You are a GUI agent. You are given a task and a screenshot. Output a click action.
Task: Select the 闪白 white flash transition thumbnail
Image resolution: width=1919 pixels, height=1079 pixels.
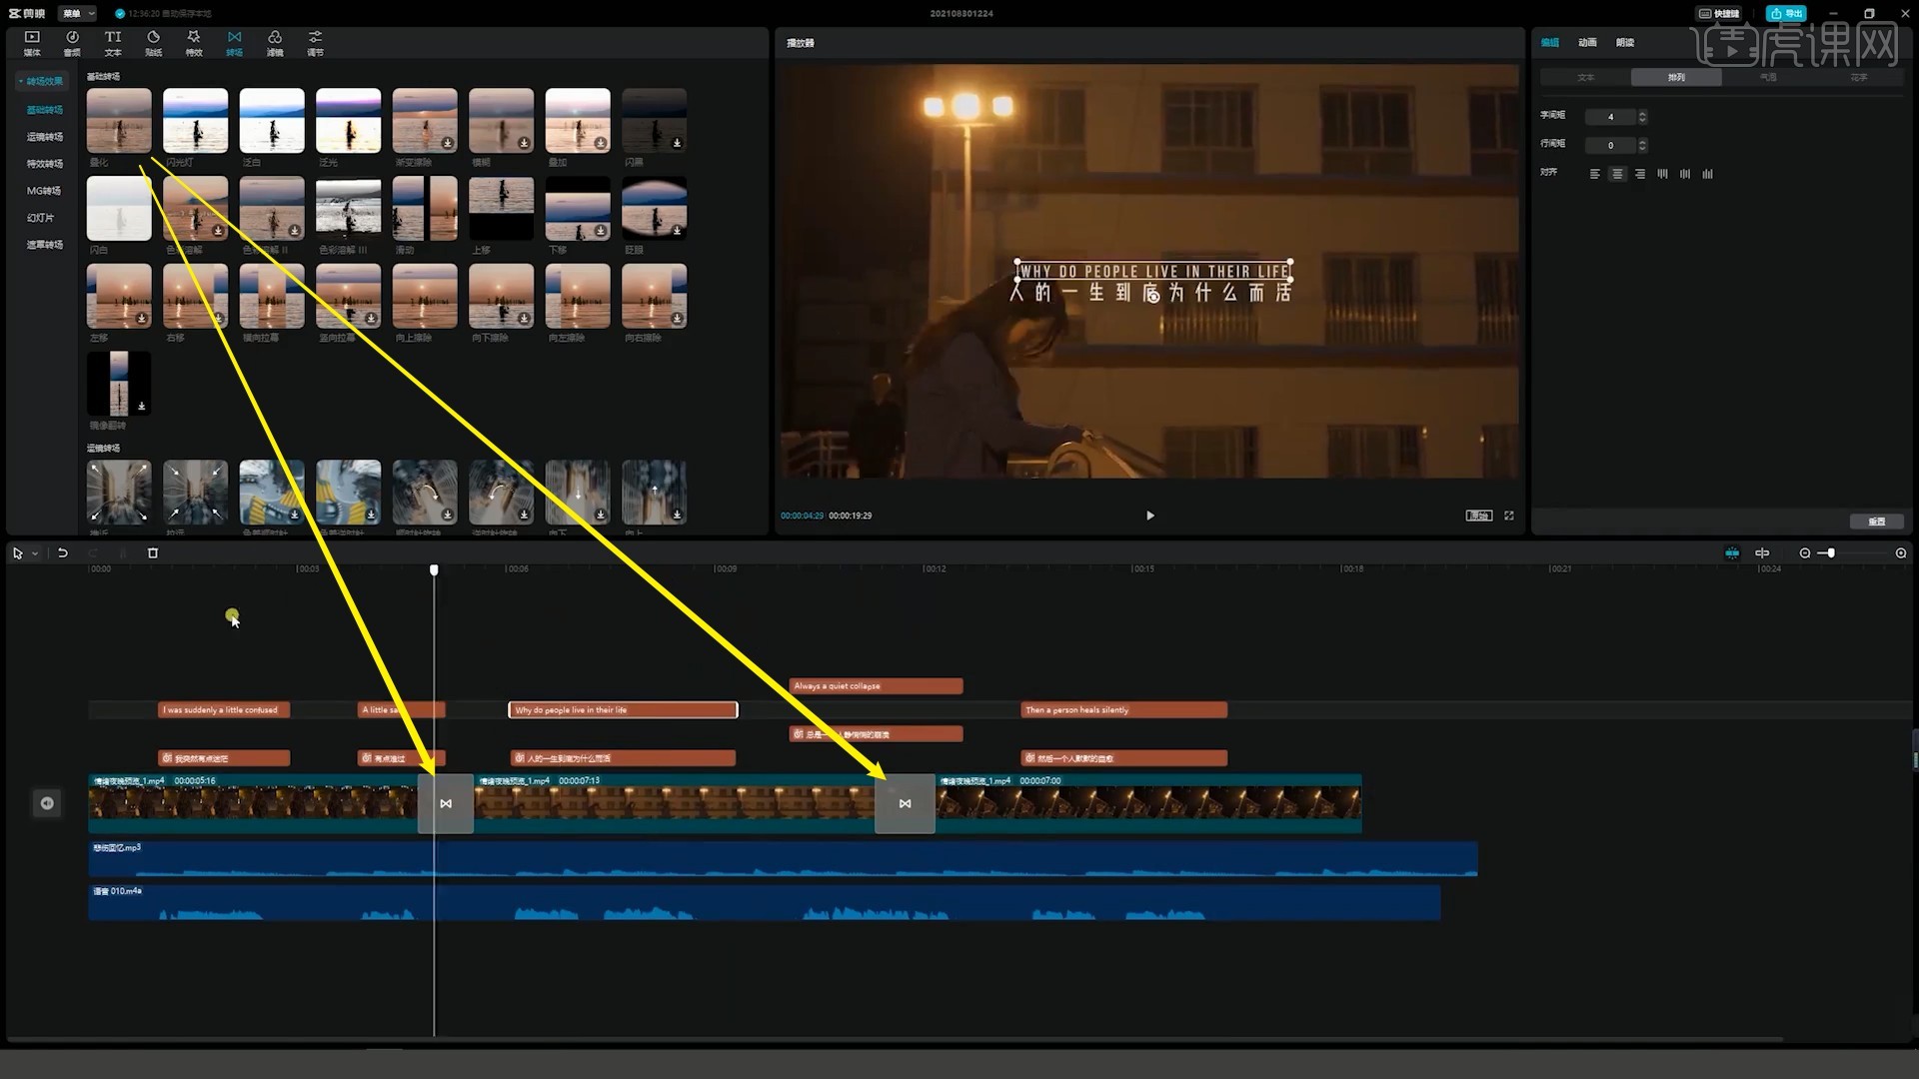(x=119, y=209)
